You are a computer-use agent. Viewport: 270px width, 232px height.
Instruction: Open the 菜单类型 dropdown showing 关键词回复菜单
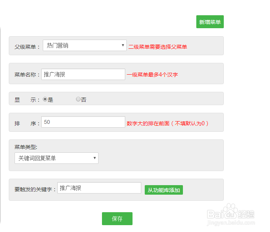click(x=57, y=158)
